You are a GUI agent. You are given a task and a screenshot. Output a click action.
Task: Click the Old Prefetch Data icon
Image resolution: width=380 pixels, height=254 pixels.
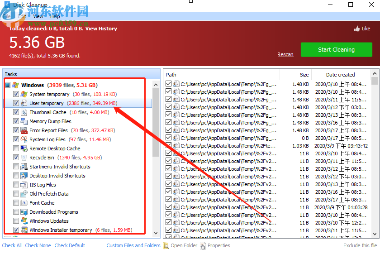24,194
